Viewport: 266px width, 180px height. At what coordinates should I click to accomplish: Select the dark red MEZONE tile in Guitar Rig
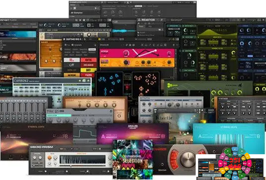(x=89, y=65)
